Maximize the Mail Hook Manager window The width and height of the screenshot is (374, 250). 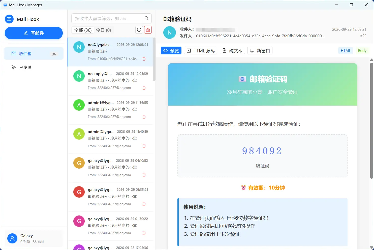point(351,5)
